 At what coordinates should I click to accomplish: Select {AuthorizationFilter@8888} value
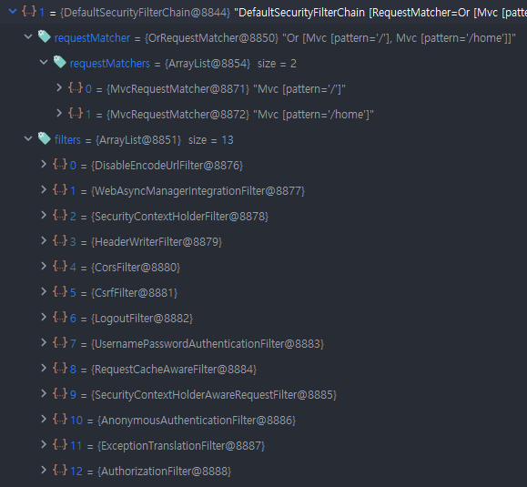[165, 472]
